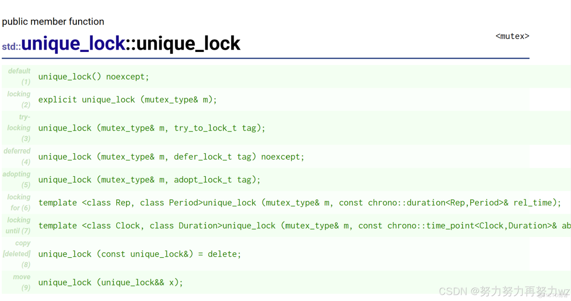The height and width of the screenshot is (301, 571).
Task: Click the unique_lock class name in the heading
Action: [73, 43]
